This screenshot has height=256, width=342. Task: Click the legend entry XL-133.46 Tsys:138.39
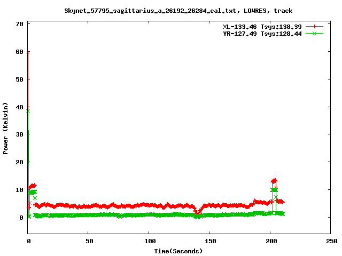pos(262,27)
